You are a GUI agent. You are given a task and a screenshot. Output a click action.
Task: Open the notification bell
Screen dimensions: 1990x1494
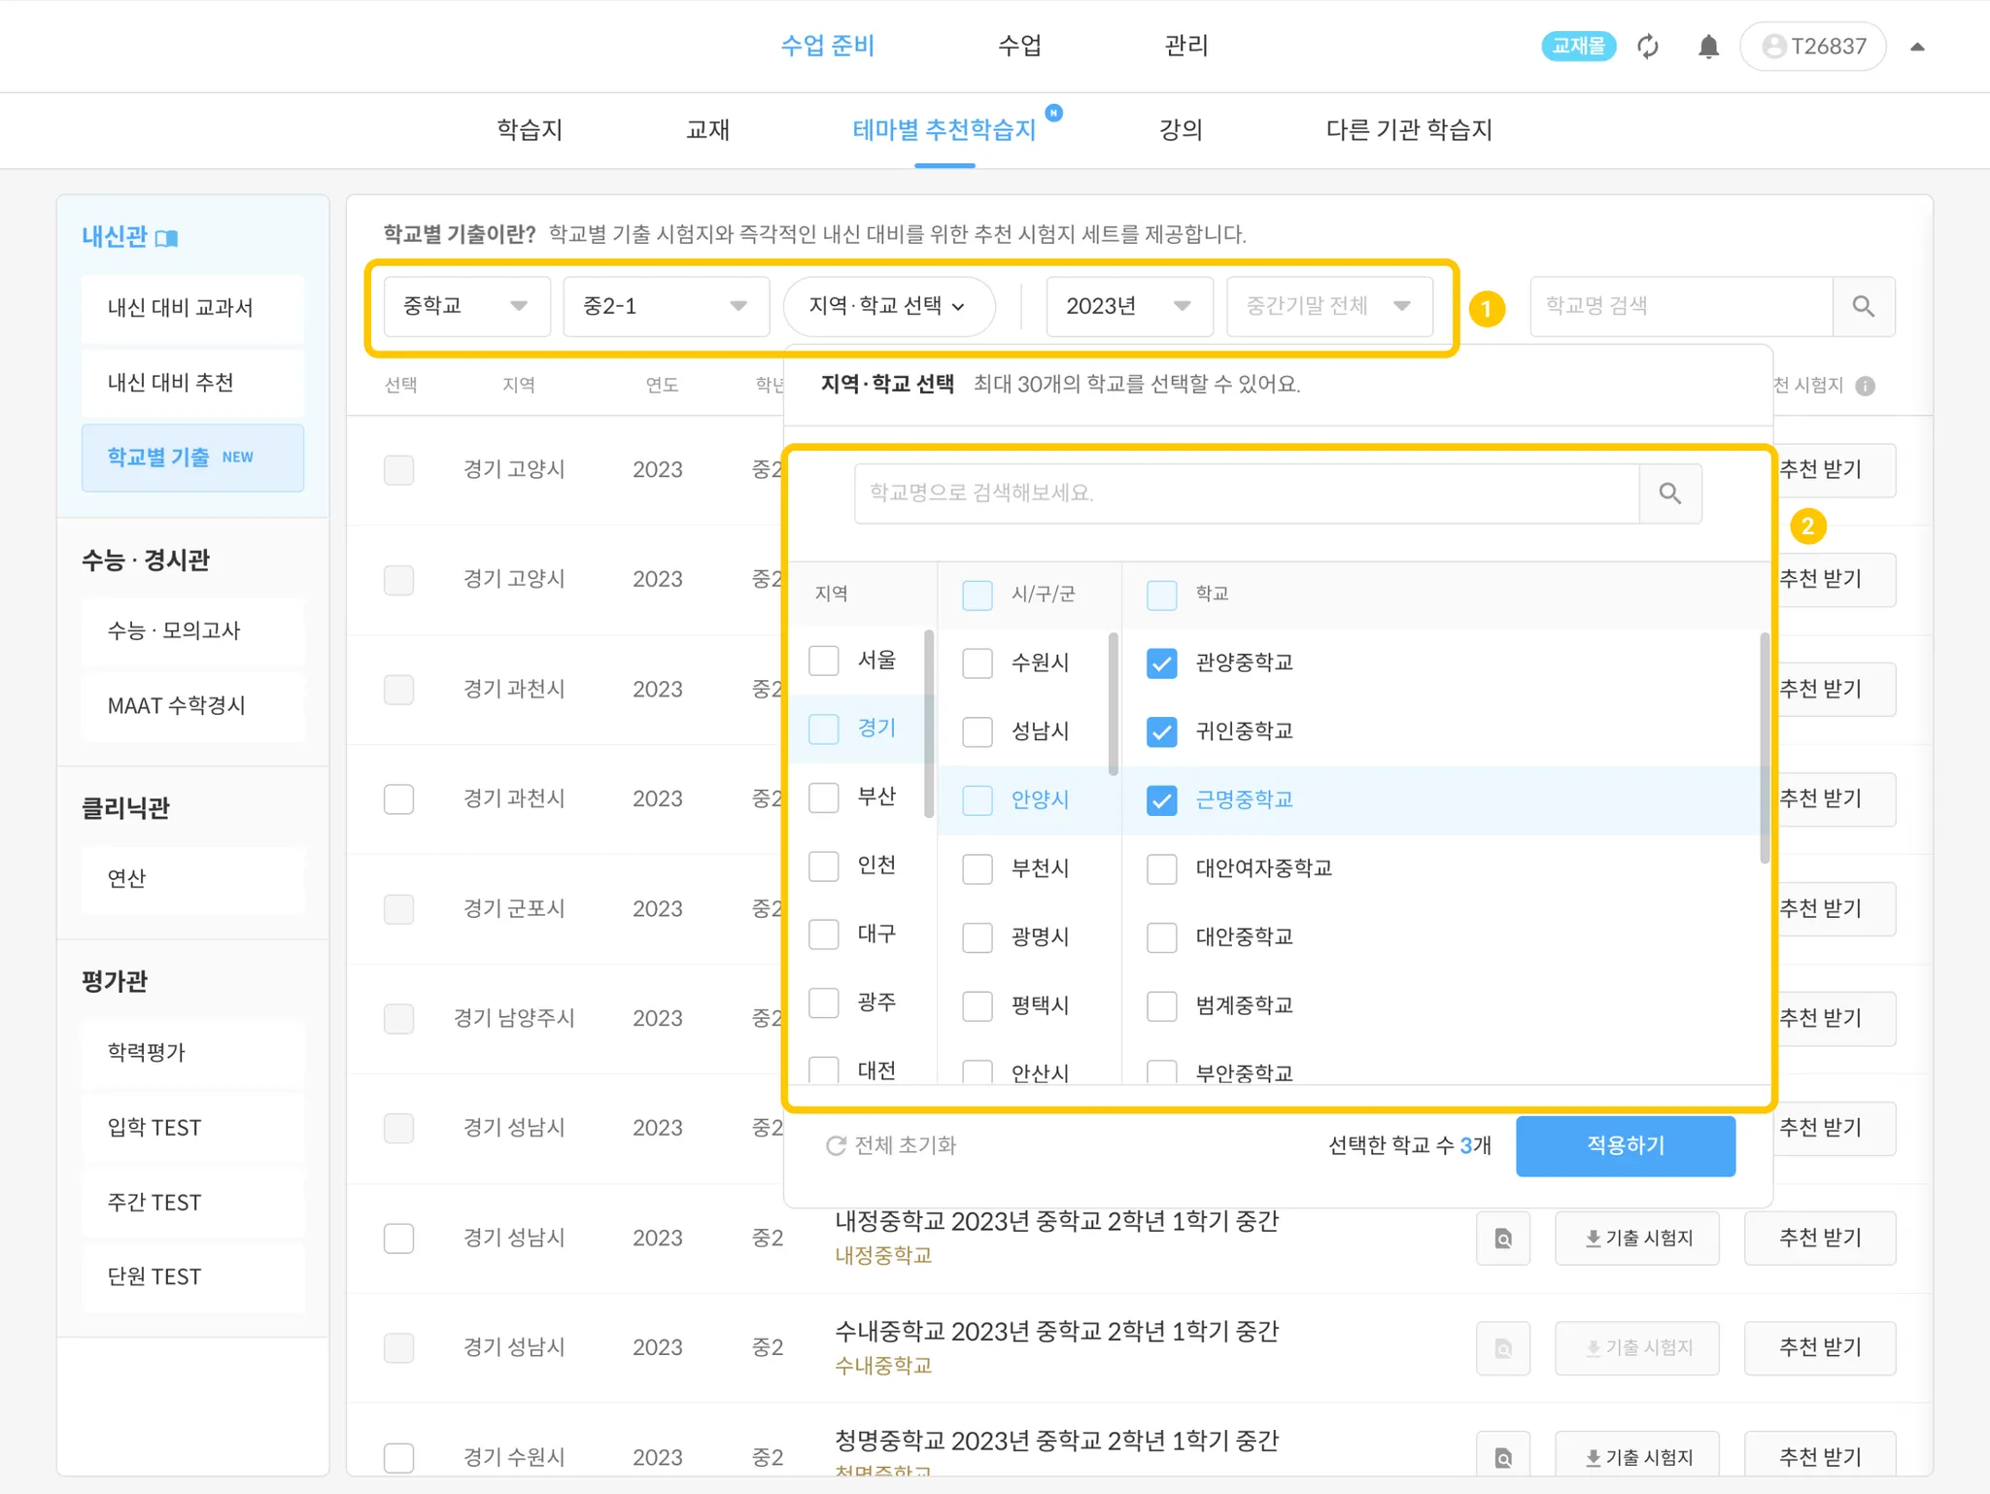click(1708, 47)
